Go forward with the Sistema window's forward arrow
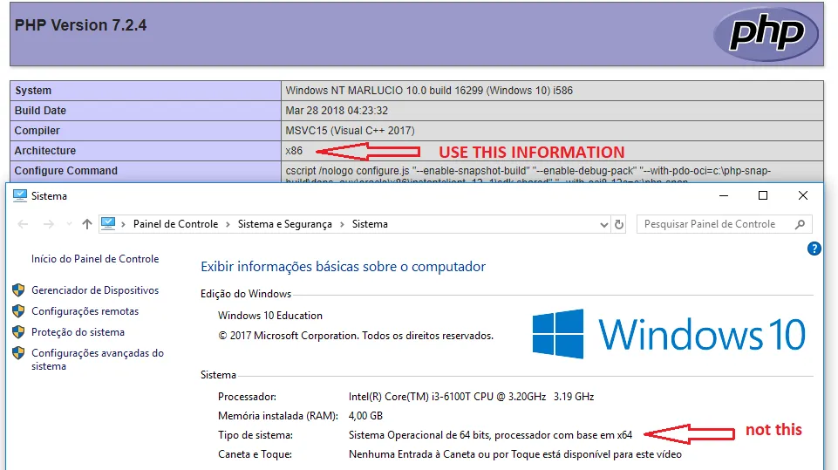The width and height of the screenshot is (838, 470). [x=49, y=224]
